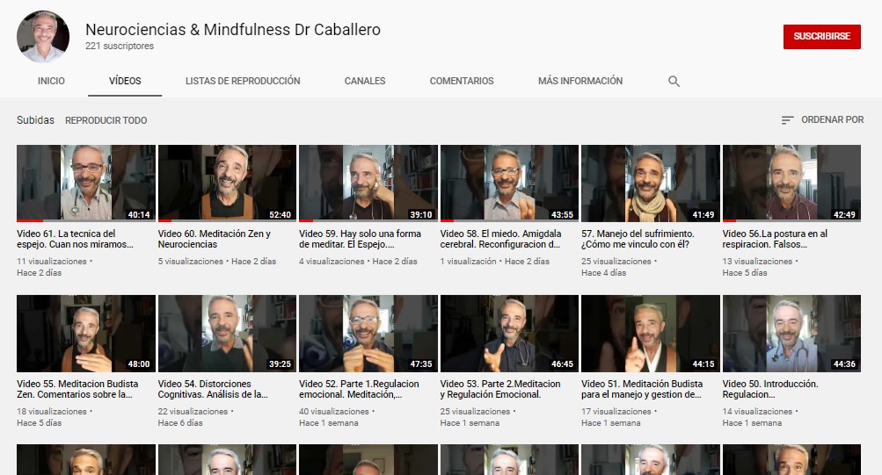Open title Video 55. Meditacion Budista Zen

tap(77, 389)
